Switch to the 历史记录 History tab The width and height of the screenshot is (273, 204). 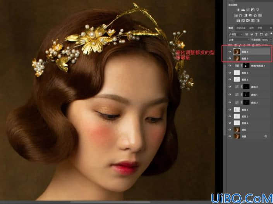241,28
